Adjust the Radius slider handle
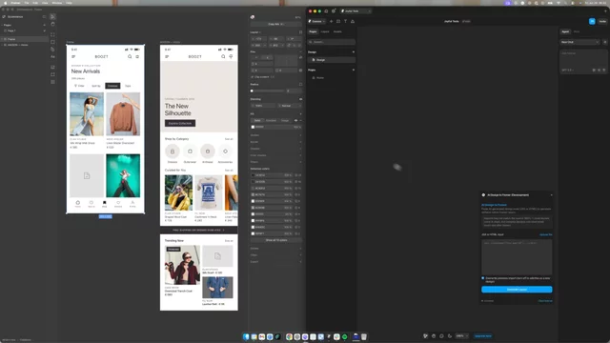Viewport: 610px width, 343px height. tap(252, 91)
